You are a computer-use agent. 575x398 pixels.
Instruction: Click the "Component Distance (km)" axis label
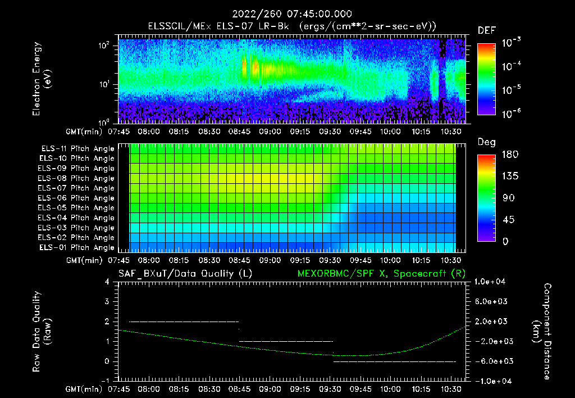click(542, 332)
